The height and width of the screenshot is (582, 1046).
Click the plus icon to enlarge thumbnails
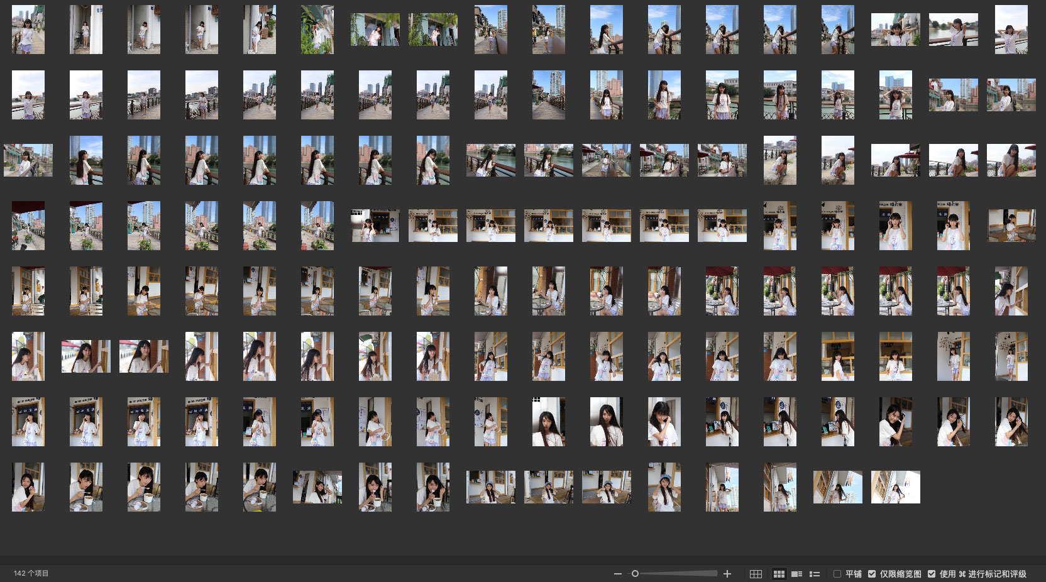point(727,574)
